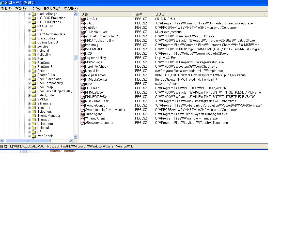The image size is (296, 252).
Task: Click the WinampAgent value icon
Action: (x=83, y=119)
